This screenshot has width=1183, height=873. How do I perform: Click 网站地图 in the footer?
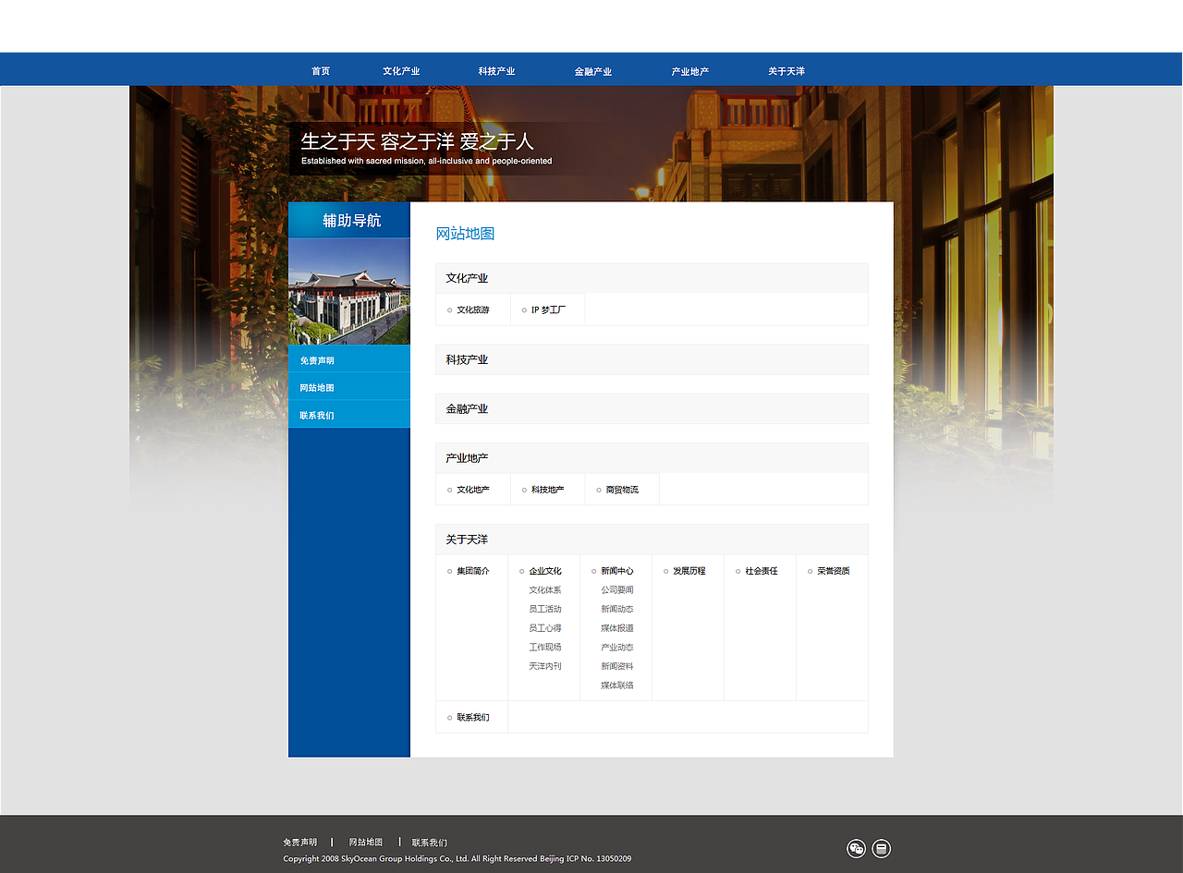(x=366, y=843)
